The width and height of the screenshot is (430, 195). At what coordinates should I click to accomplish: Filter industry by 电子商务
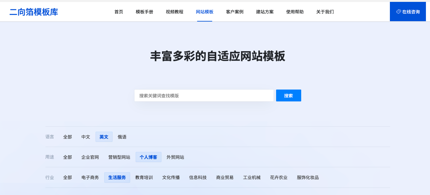[90, 178]
